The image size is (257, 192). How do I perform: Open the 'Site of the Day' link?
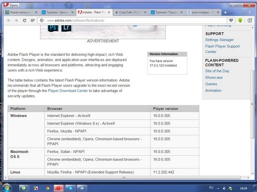tap(217, 71)
